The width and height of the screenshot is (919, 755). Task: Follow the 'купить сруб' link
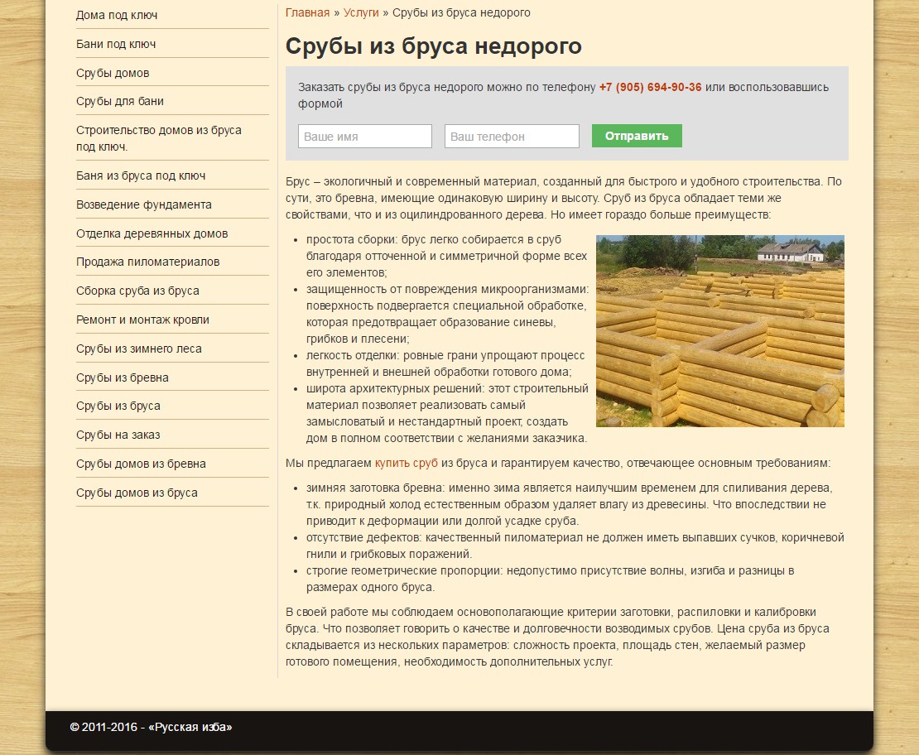pyautogui.click(x=407, y=463)
